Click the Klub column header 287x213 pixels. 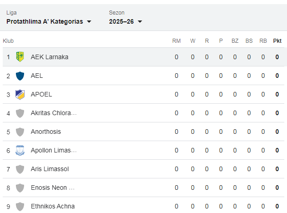[x=8, y=41]
